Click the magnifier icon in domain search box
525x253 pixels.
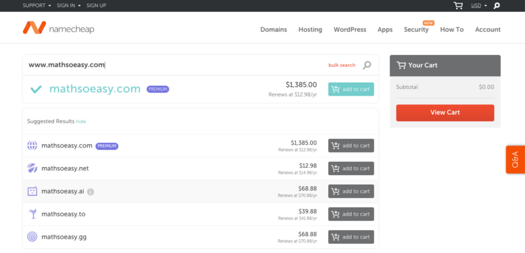point(367,65)
